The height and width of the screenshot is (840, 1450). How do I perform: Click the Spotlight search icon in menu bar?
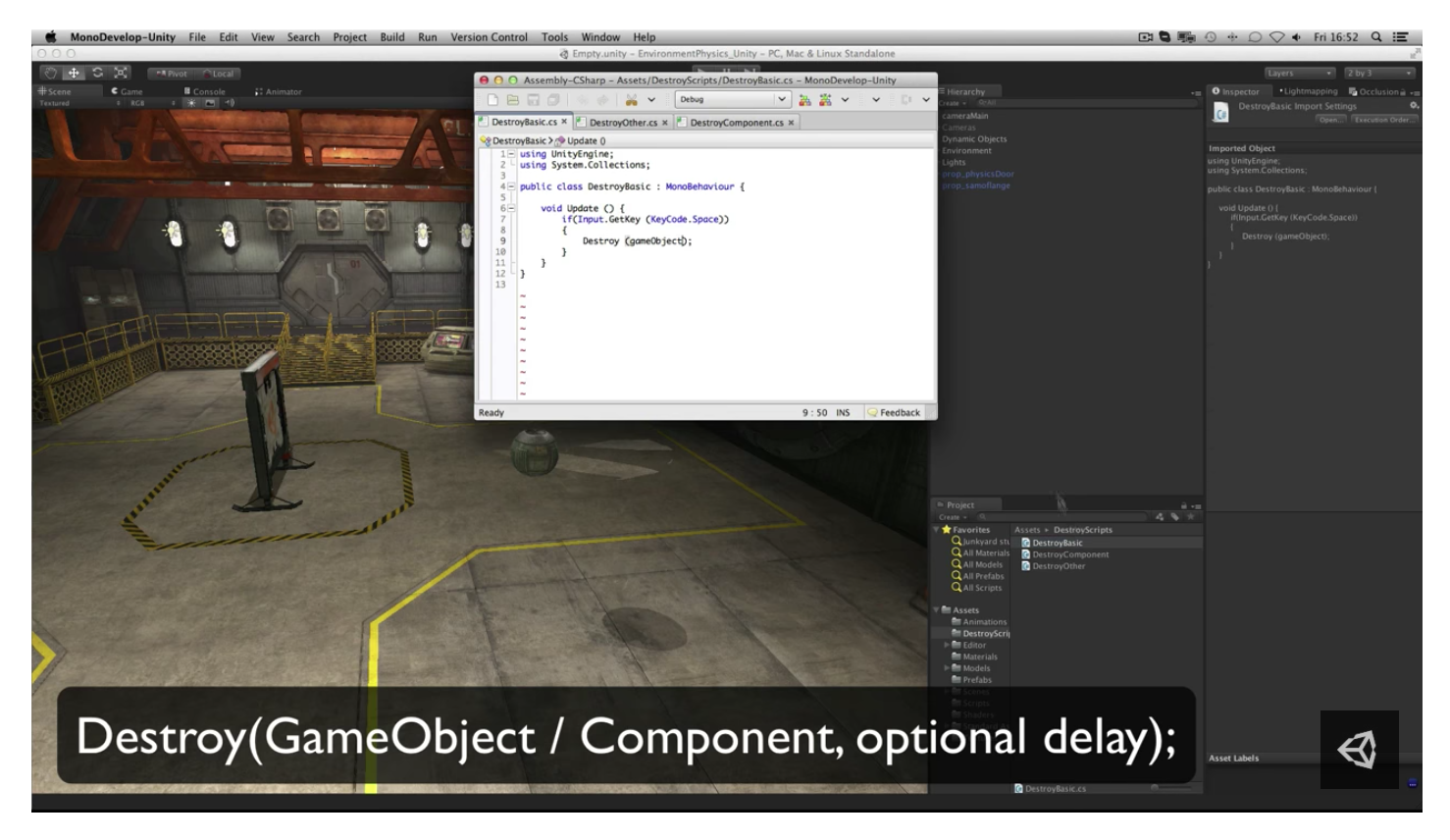tap(1376, 37)
